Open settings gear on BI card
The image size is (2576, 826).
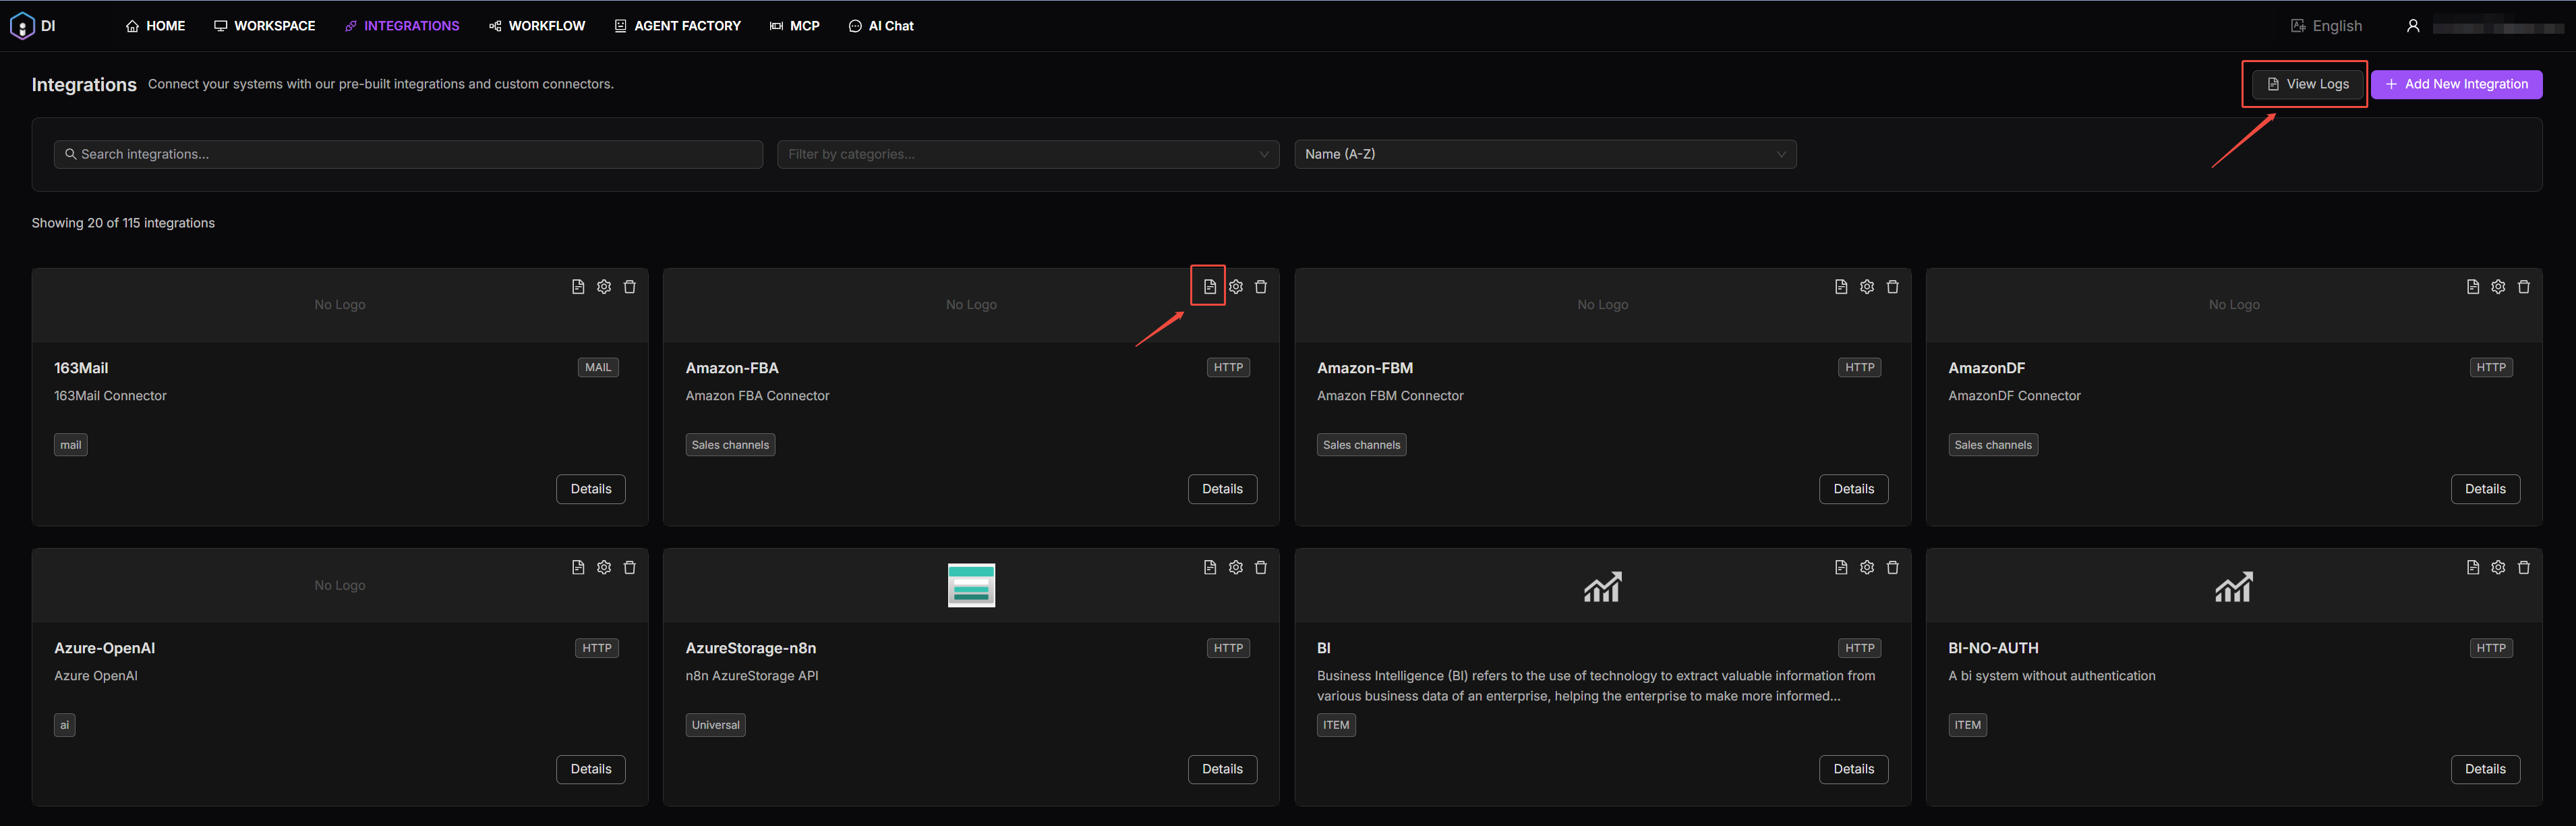[x=1866, y=567]
